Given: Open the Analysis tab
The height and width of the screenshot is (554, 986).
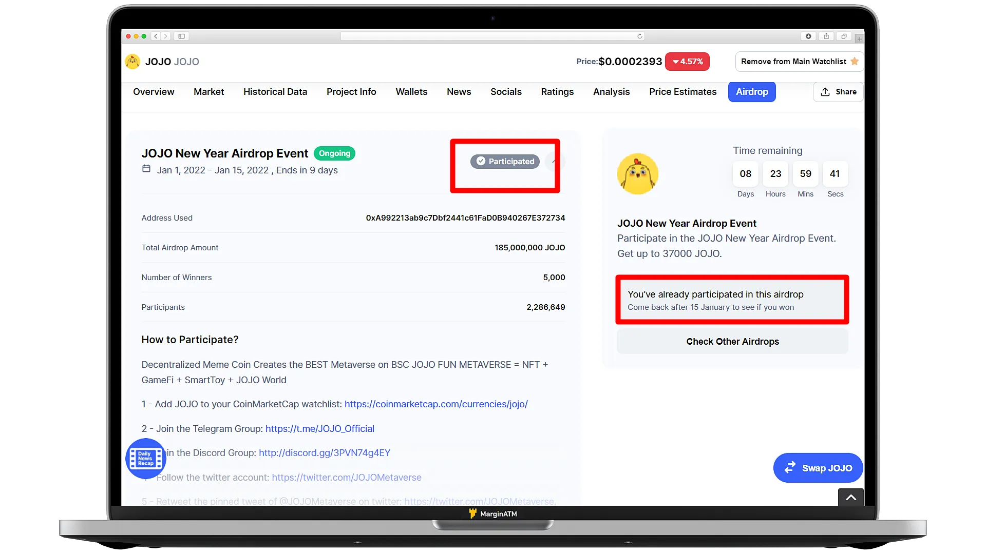Looking at the screenshot, I should coord(611,92).
